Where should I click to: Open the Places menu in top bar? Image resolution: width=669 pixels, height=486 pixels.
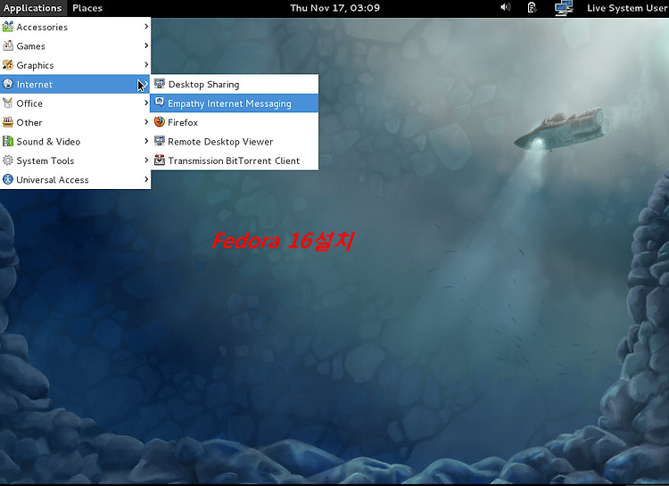[87, 8]
